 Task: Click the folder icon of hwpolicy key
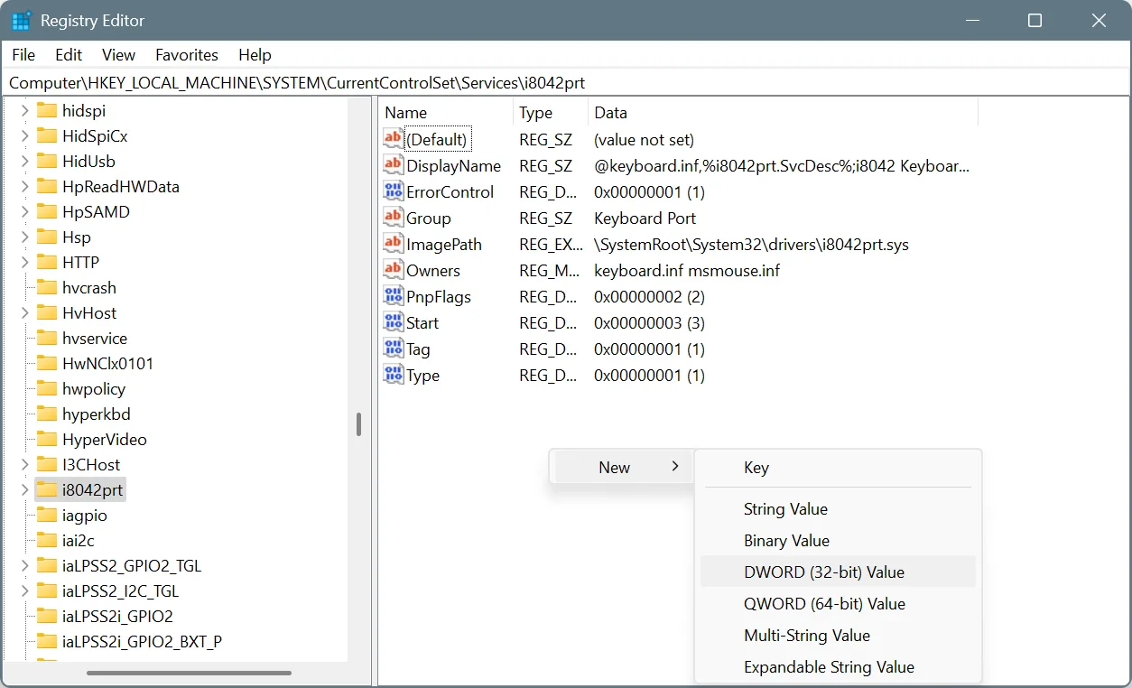pyautogui.click(x=47, y=388)
